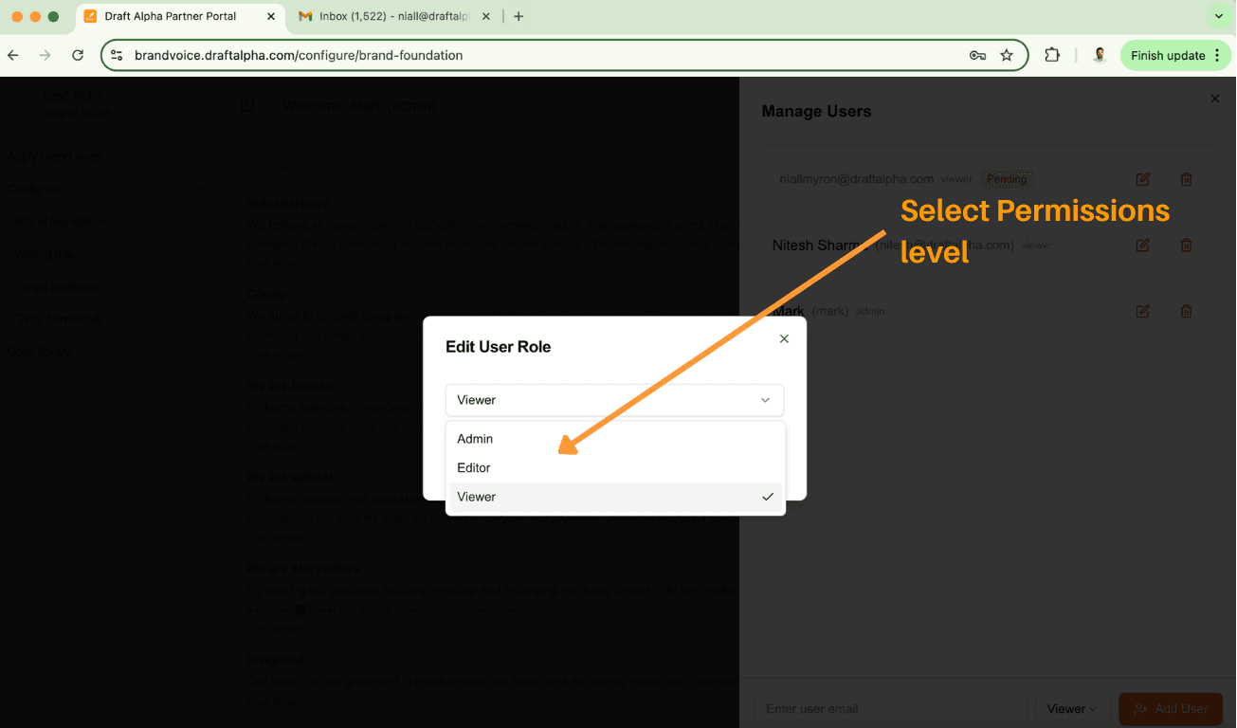Open Apply brand voice in sidebar
1237x728 pixels.
pyautogui.click(x=56, y=156)
